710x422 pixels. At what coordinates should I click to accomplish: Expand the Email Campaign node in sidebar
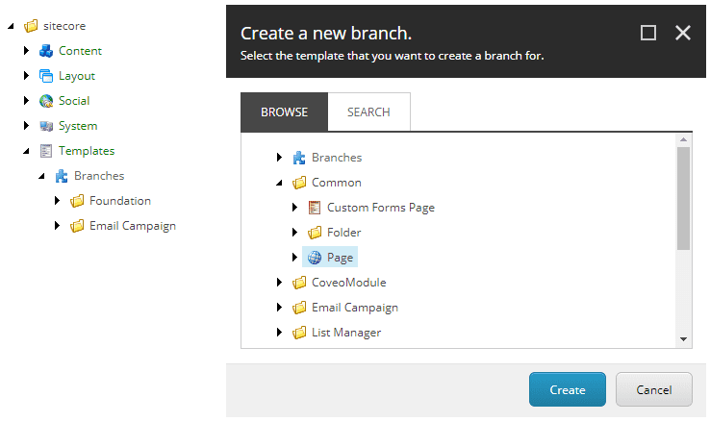tap(57, 225)
